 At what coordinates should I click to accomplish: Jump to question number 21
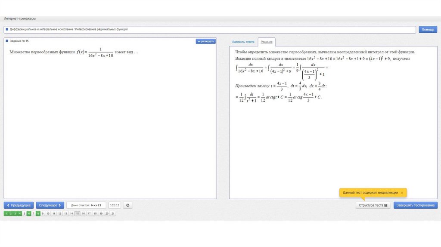click(x=112, y=213)
